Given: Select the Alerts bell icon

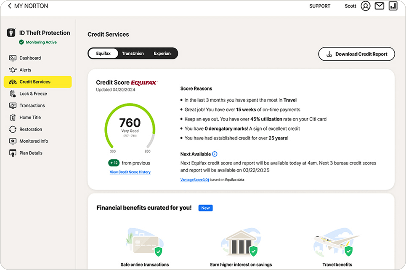Looking at the screenshot, I should click(x=12, y=70).
